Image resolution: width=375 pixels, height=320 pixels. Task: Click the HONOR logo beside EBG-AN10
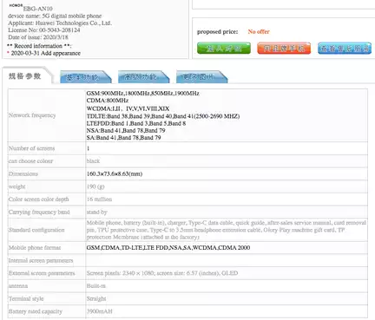pos(16,5)
